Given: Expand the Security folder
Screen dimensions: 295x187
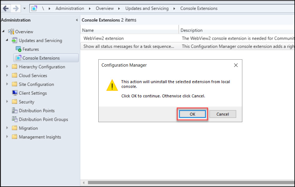Looking at the screenshot, I should (7, 102).
